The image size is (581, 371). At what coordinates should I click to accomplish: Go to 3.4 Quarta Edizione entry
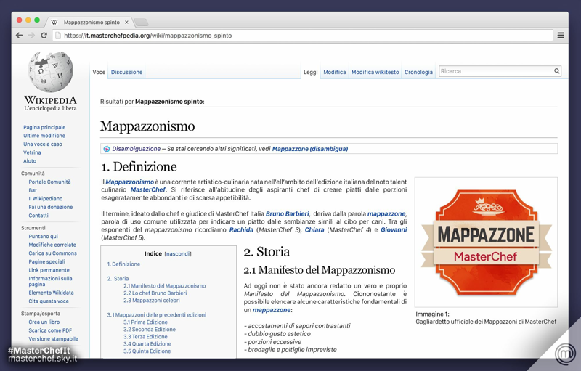coord(147,344)
